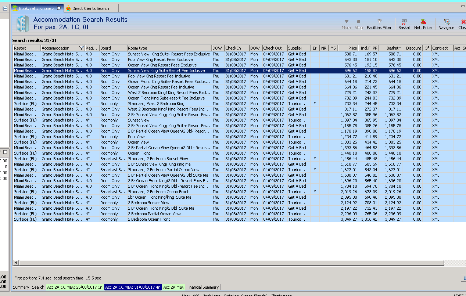Toggle Basket column sort arrow
The height and width of the screenshot is (296, 466).
point(400,48)
